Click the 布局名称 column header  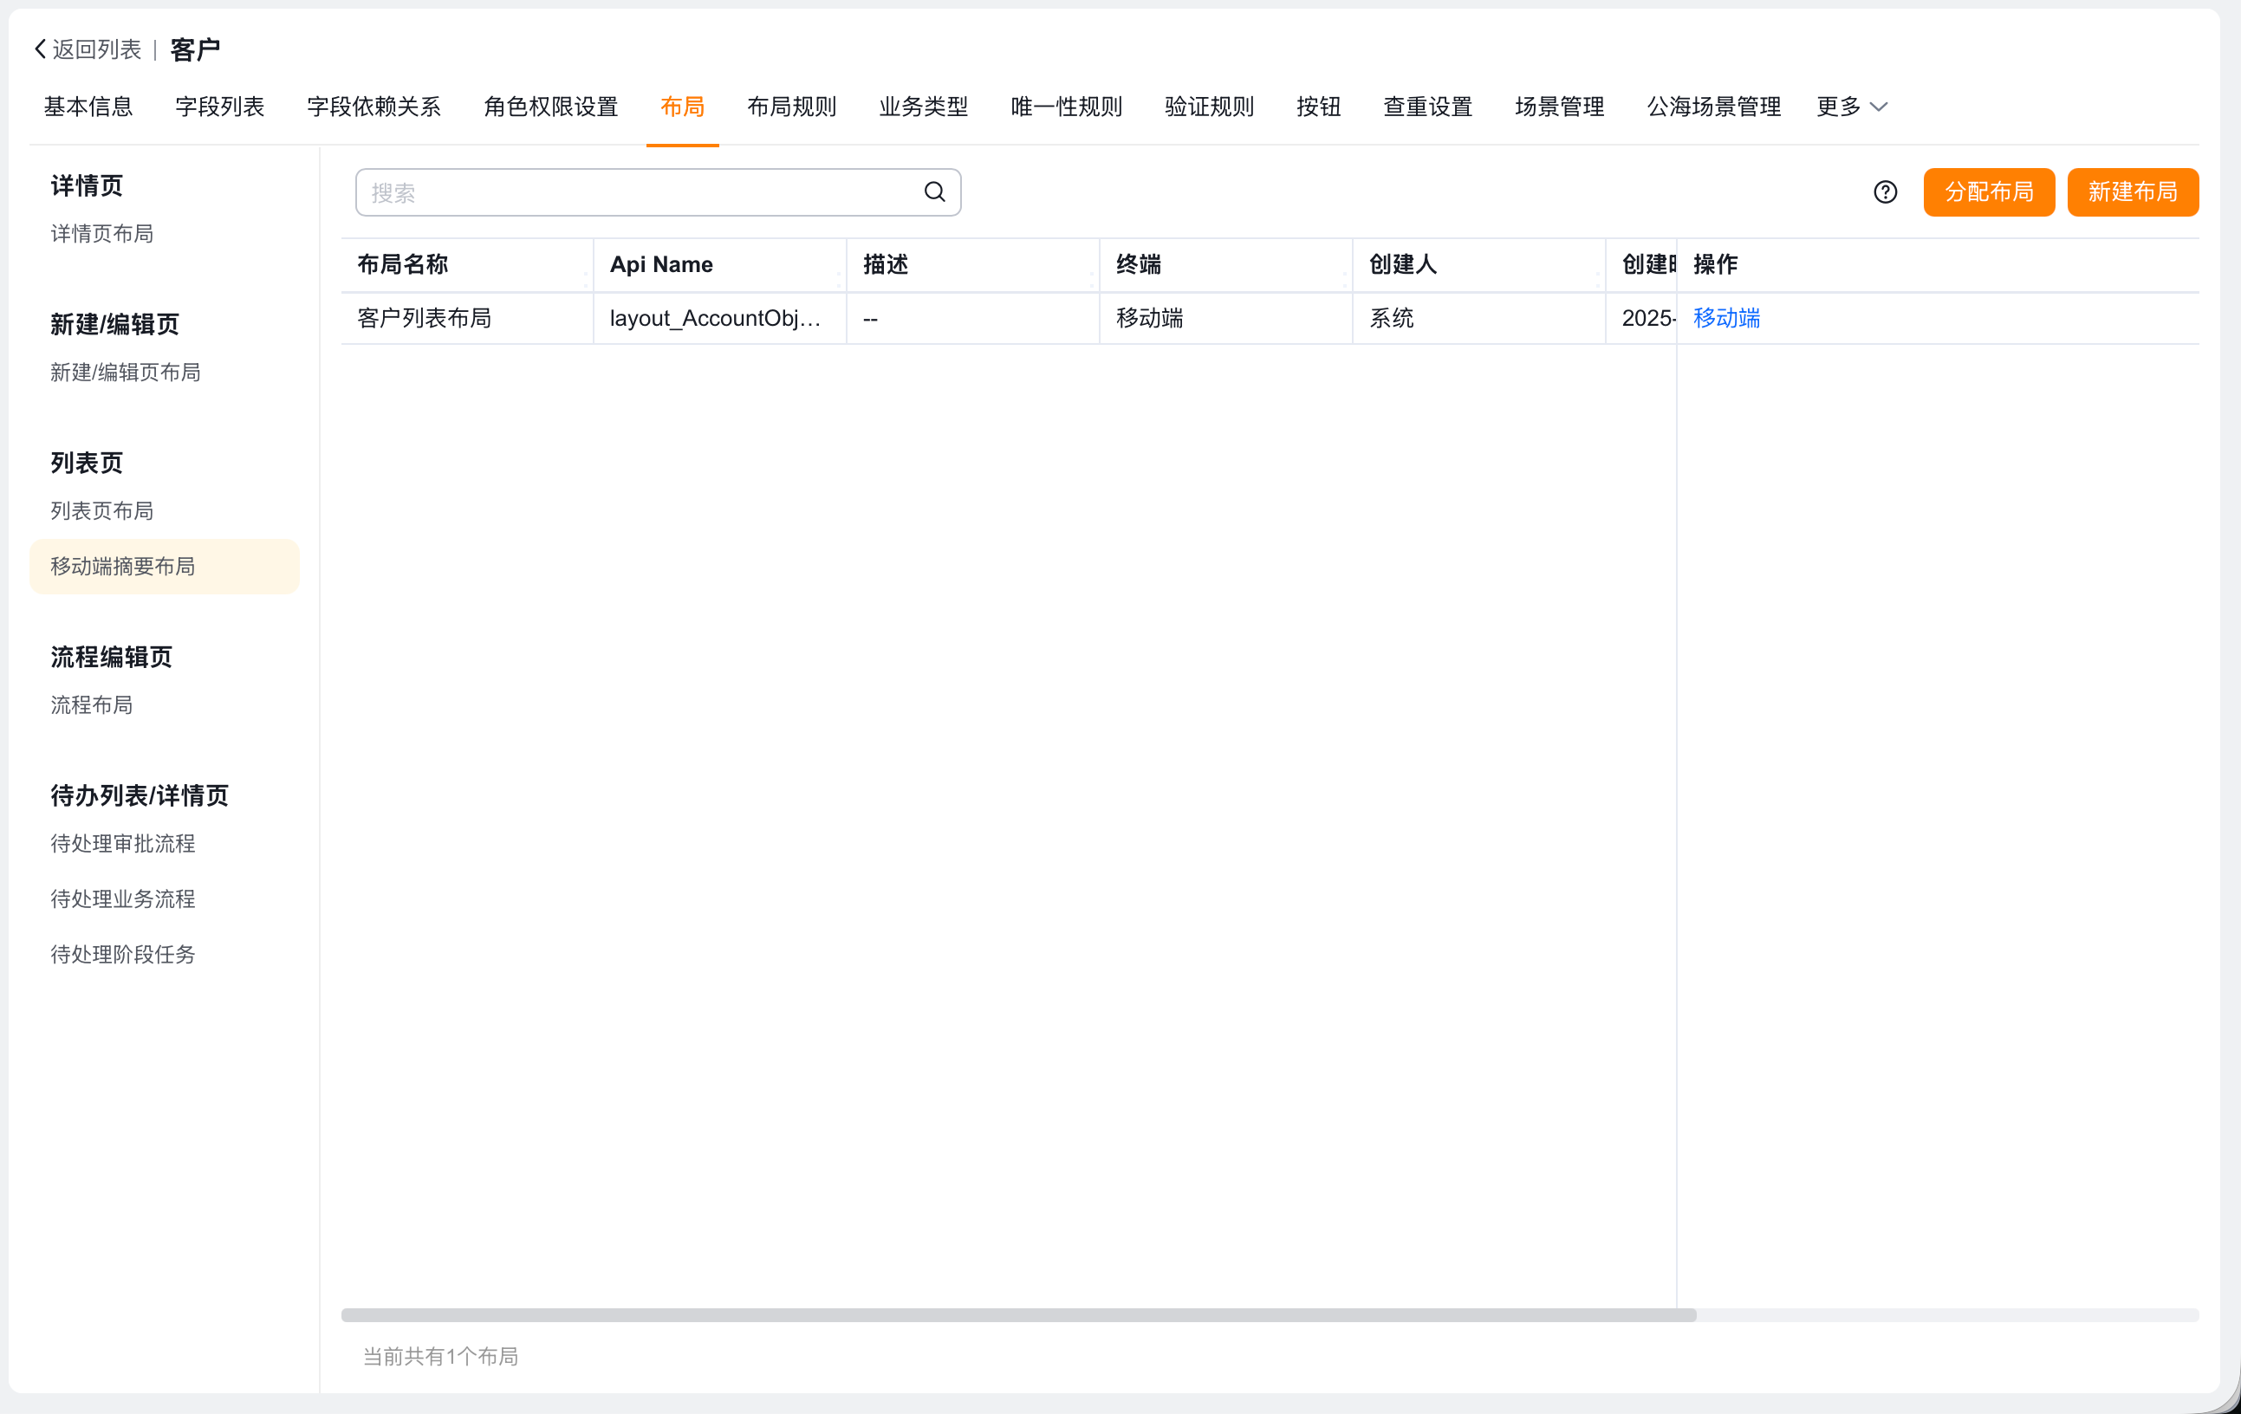[467, 265]
